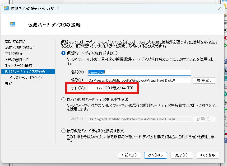
Task: Close the wizard with the X button
Action: tap(219, 9)
